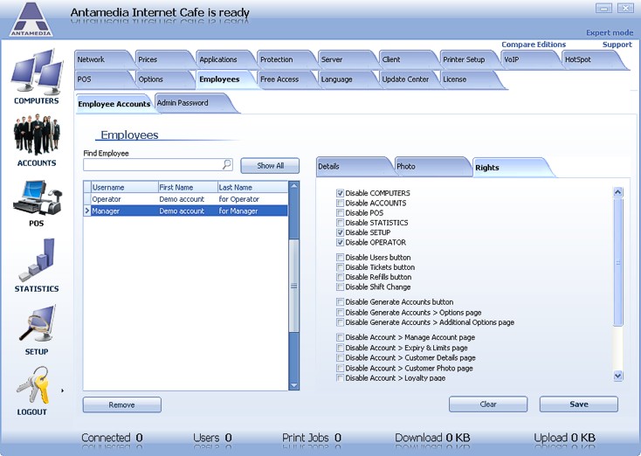Click the Save button
Image resolution: width=641 pixels, height=456 pixels.
(579, 404)
